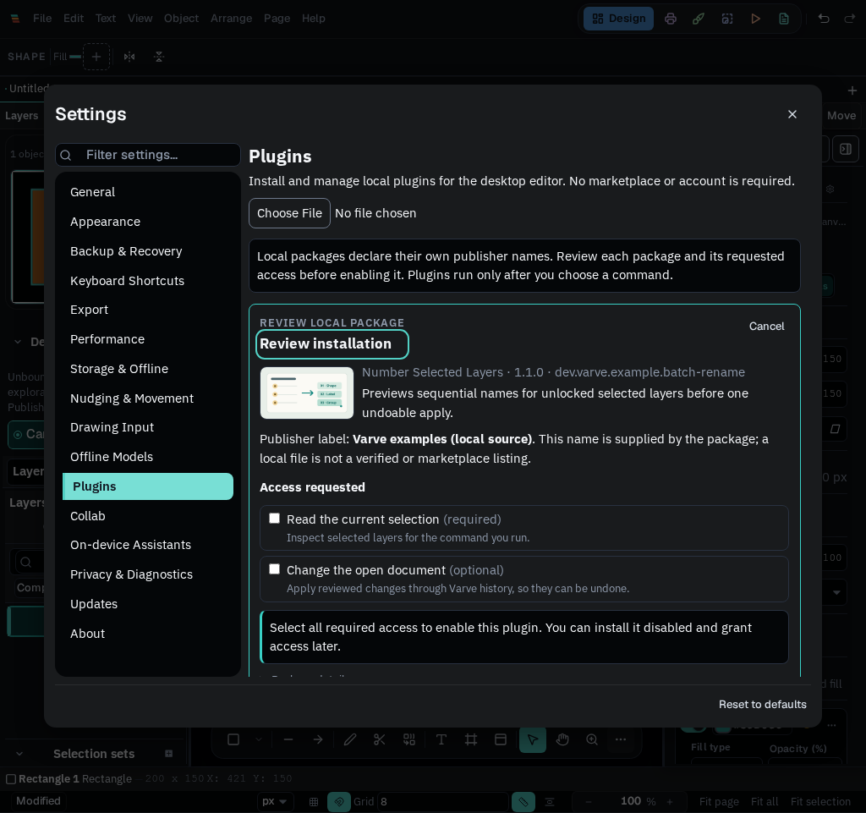This screenshot has width=866, height=813.
Task: Select the Scissors tool
Action: click(x=380, y=739)
